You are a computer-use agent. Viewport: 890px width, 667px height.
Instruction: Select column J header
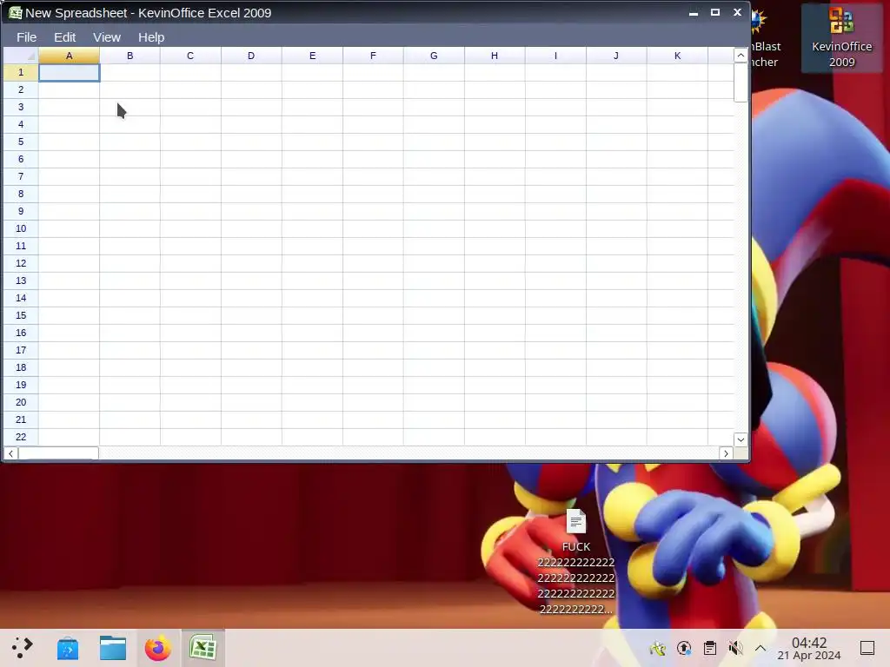point(616,56)
